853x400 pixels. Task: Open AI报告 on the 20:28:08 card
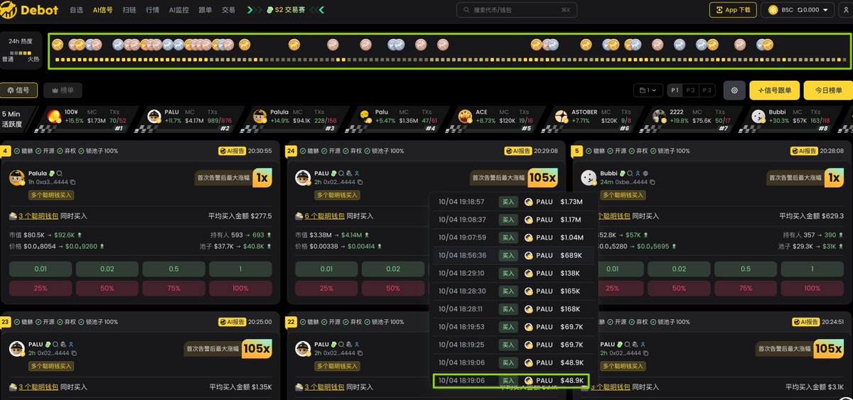803,151
